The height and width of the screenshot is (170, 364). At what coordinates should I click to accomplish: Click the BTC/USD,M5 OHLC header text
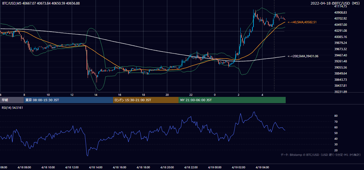pos(41,3)
